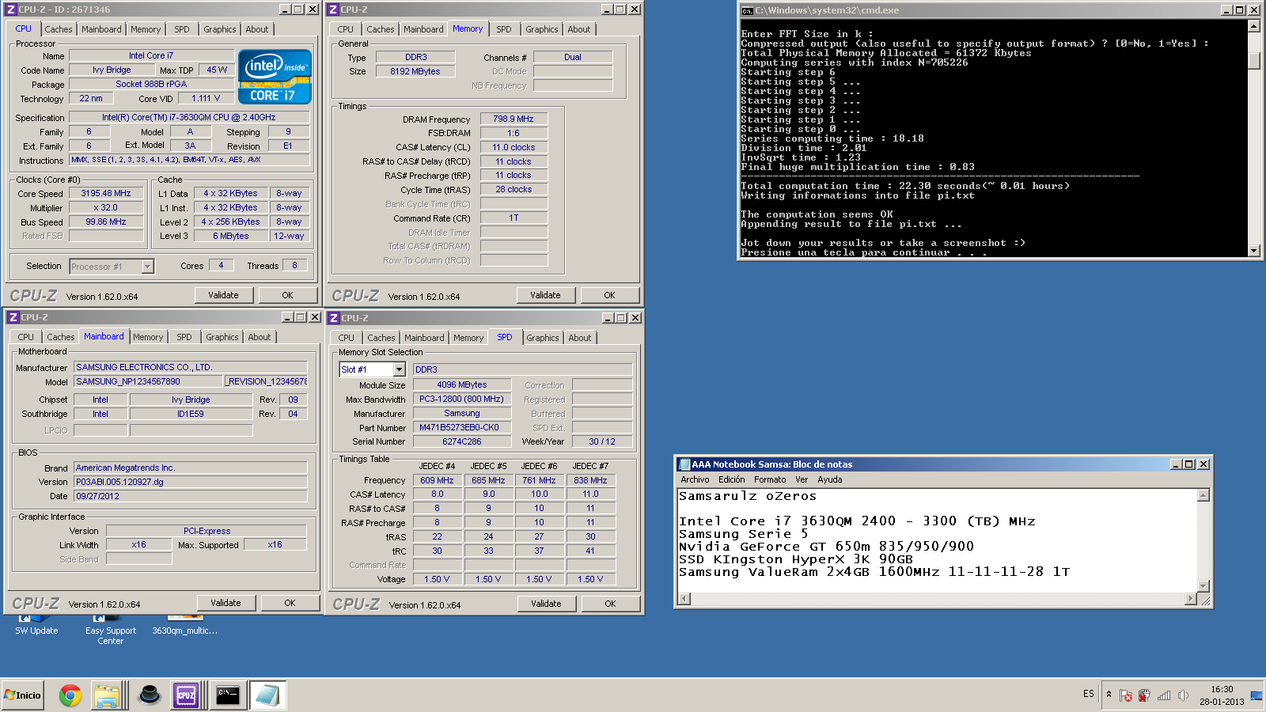The height and width of the screenshot is (712, 1266).
Task: Click cmd window scrollbar up arrow
Action: click(x=1253, y=26)
